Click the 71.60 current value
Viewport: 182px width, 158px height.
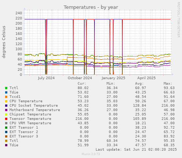(x=83, y=97)
